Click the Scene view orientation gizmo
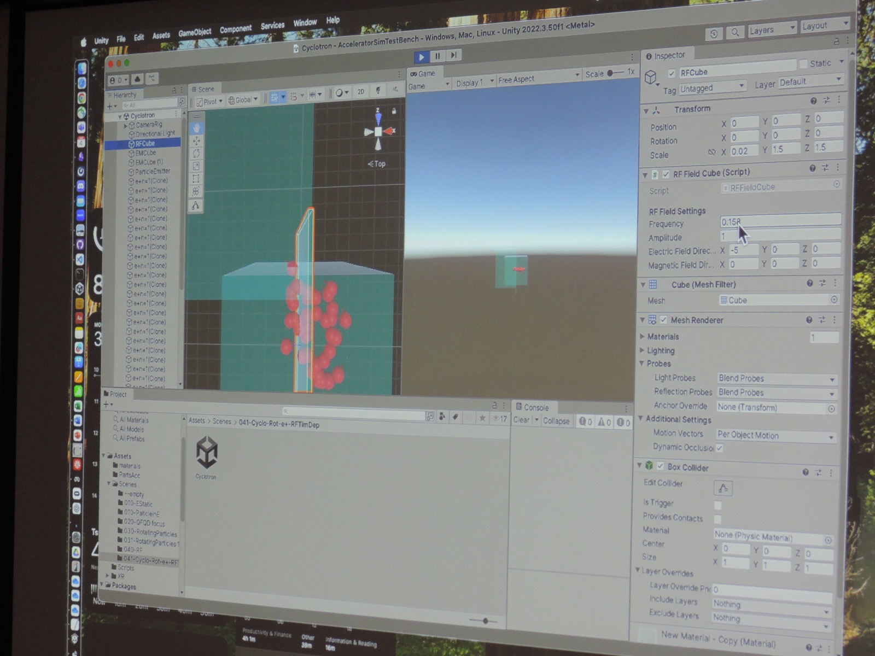 [378, 131]
